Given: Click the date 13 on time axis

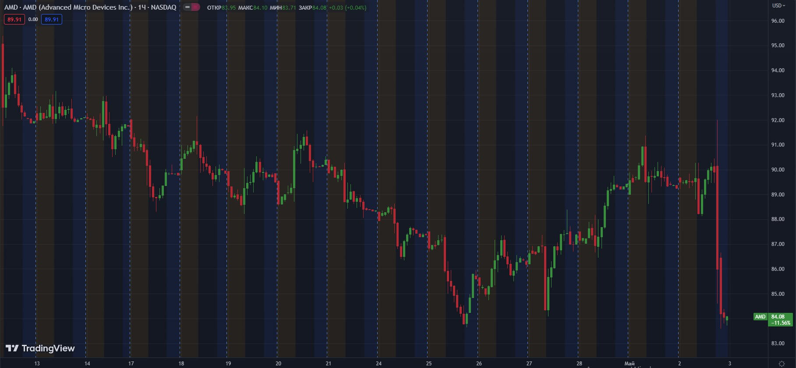Looking at the screenshot, I should coord(37,363).
